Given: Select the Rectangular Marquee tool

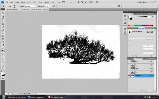Looking at the screenshot, I should (3, 16).
